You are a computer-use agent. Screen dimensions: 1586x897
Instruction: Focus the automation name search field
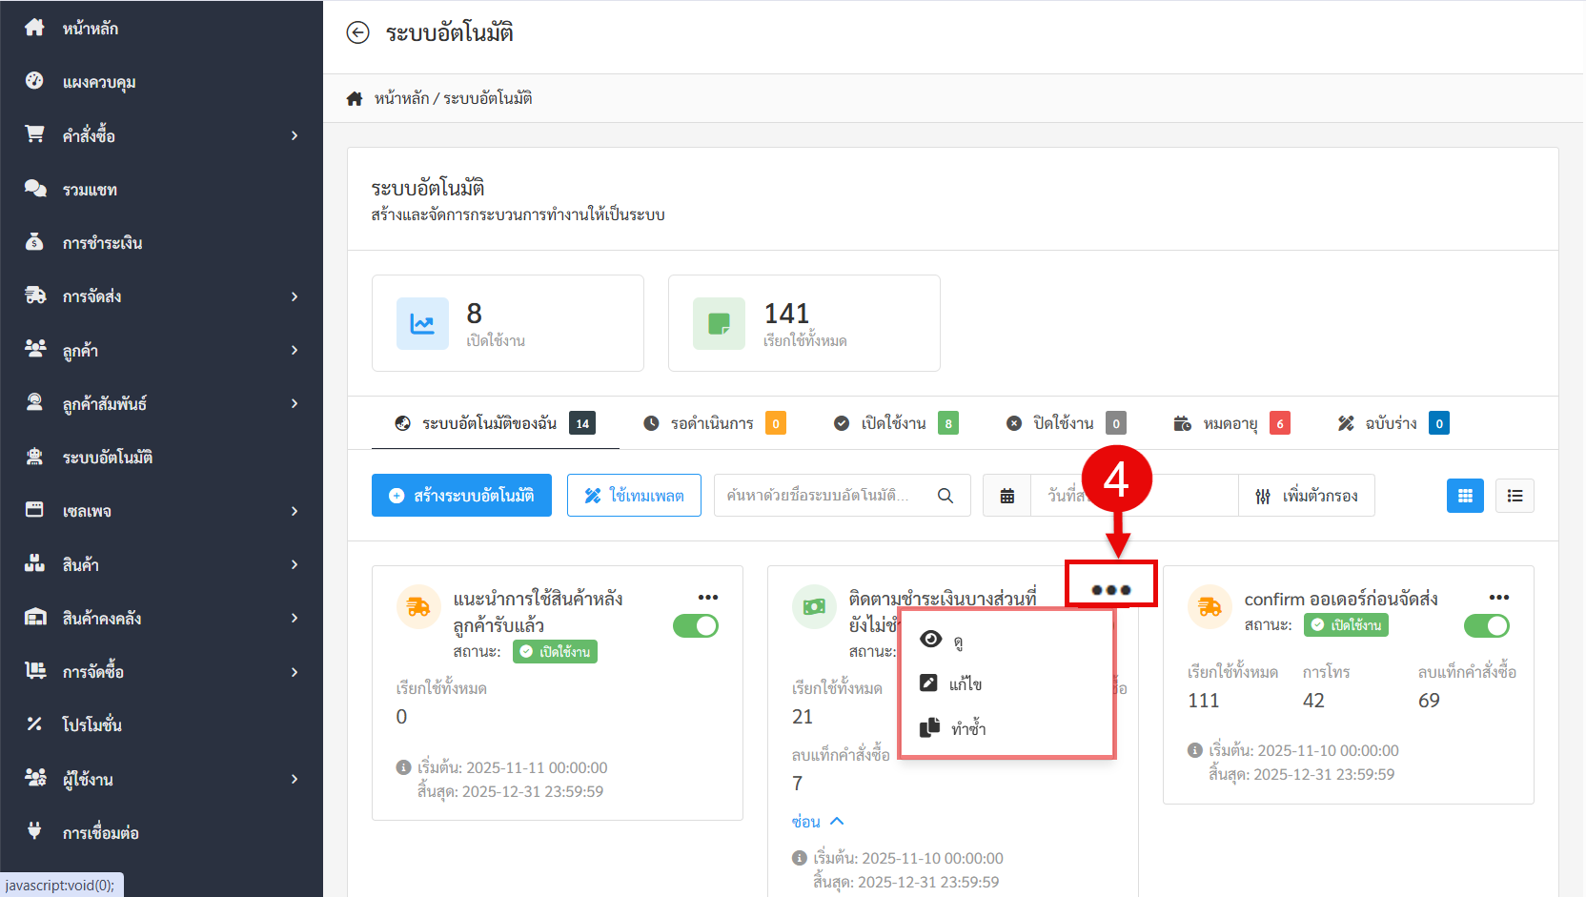click(820, 496)
